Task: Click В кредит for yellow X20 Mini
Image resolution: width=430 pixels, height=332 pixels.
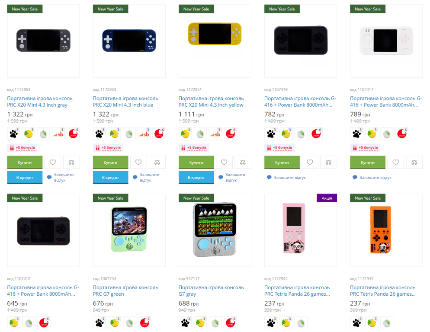Action: 196,177
